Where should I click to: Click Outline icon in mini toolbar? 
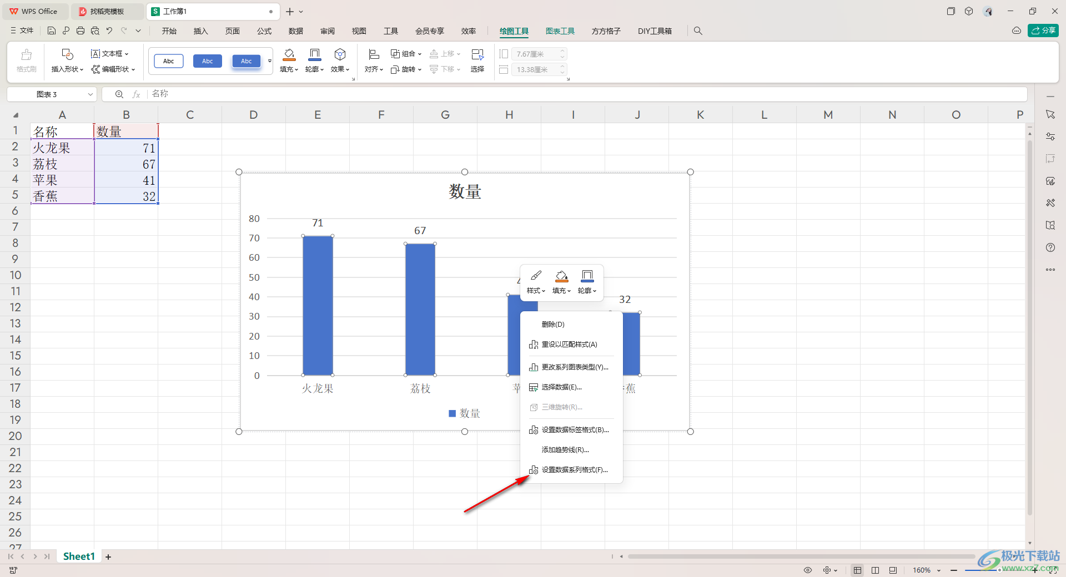point(587,282)
